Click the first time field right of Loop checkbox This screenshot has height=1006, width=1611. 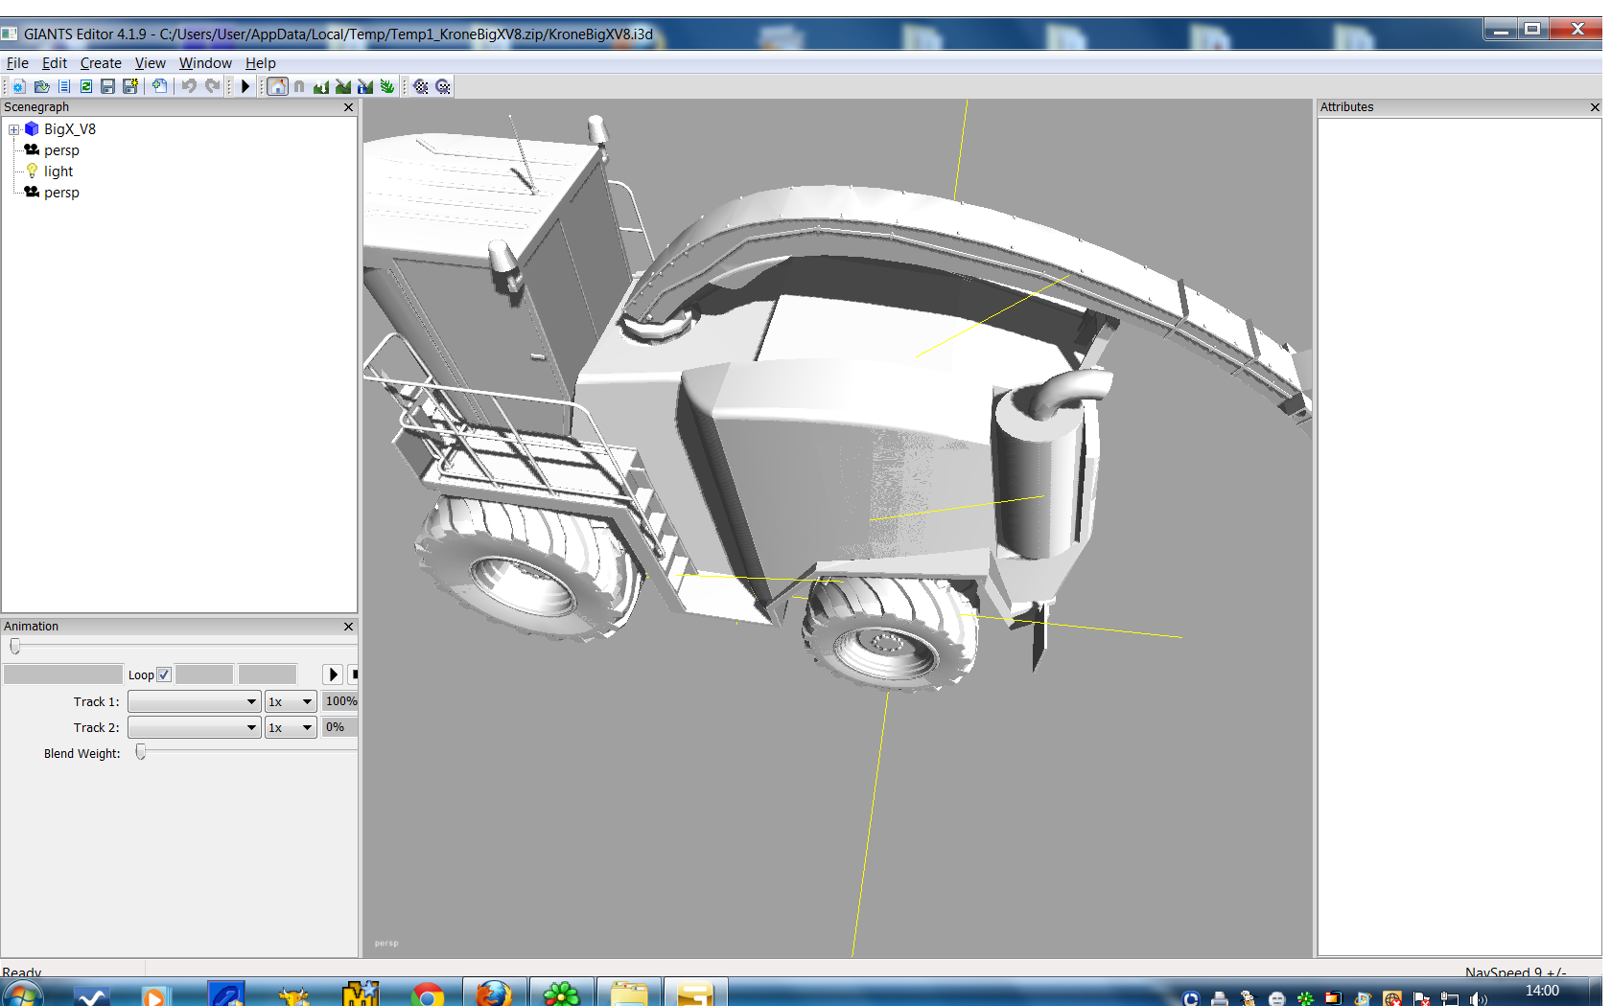204,674
